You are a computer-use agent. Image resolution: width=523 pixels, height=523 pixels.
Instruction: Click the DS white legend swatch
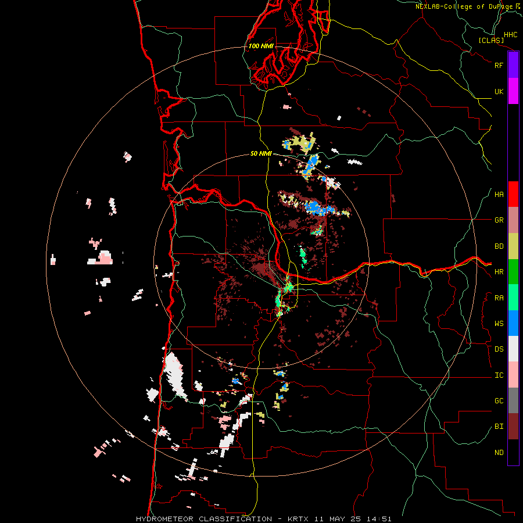[513, 349]
